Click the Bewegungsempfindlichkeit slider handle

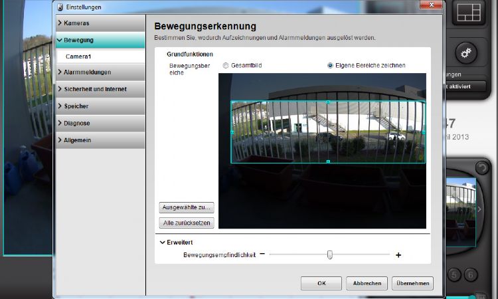click(329, 254)
